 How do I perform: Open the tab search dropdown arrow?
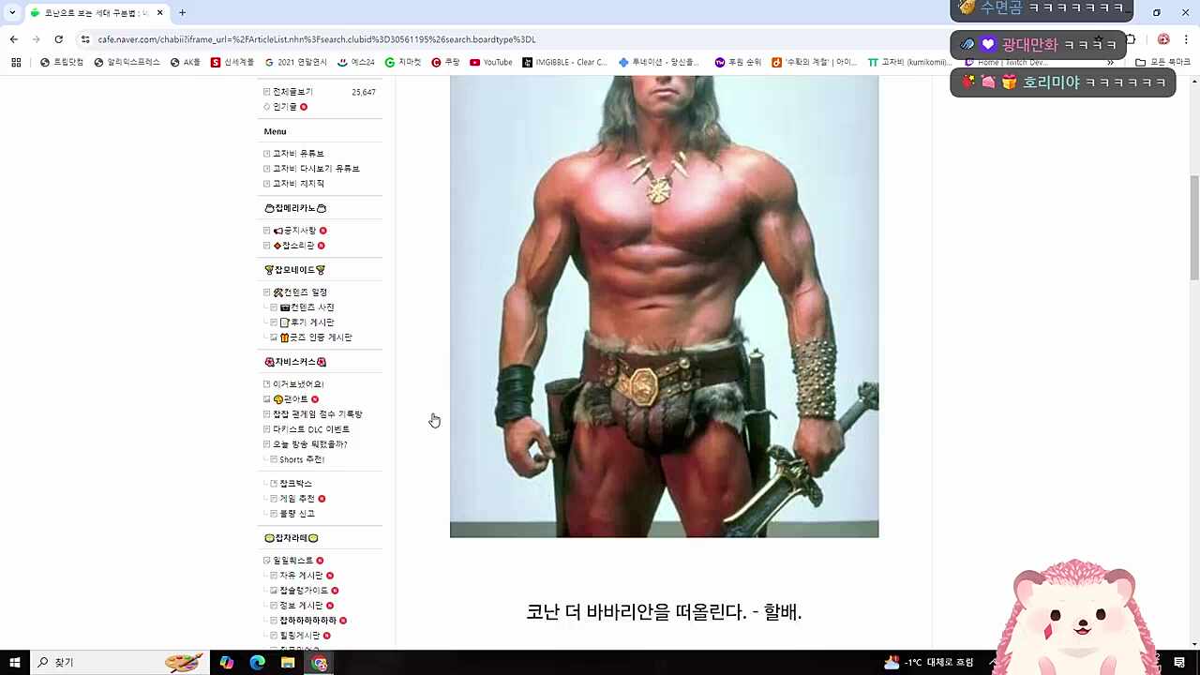pyautogui.click(x=12, y=13)
